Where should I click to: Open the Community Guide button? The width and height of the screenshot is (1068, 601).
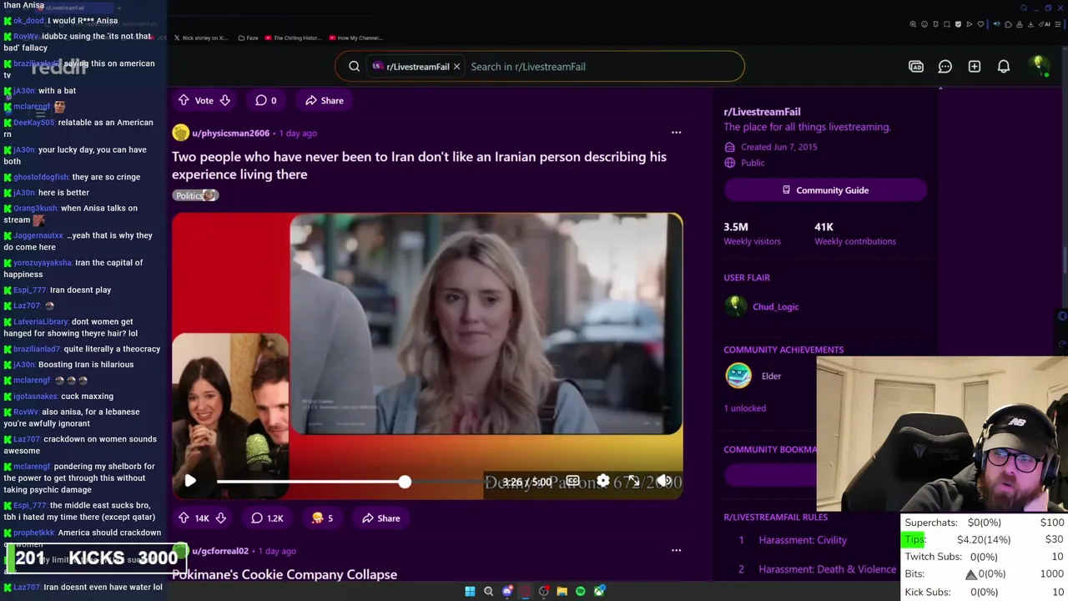825,190
